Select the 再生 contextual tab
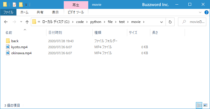Image resolution: width=210 pixels, height=109 pixels. [76, 5]
